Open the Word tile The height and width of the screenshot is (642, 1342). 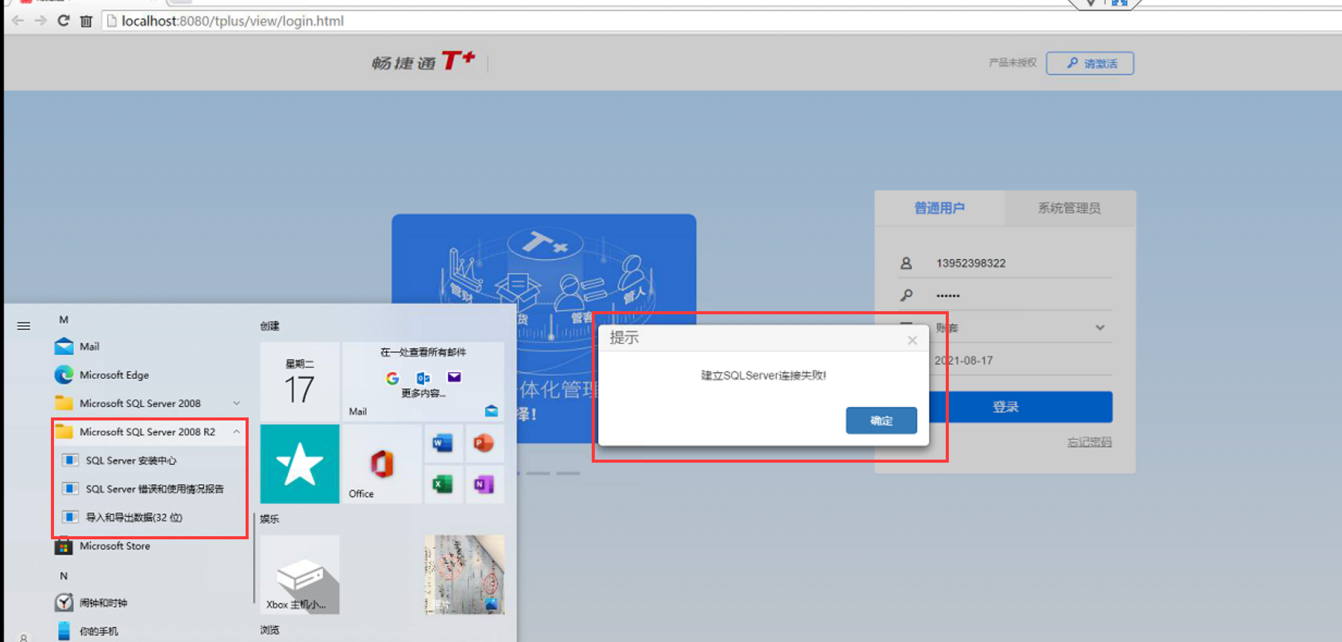(443, 444)
